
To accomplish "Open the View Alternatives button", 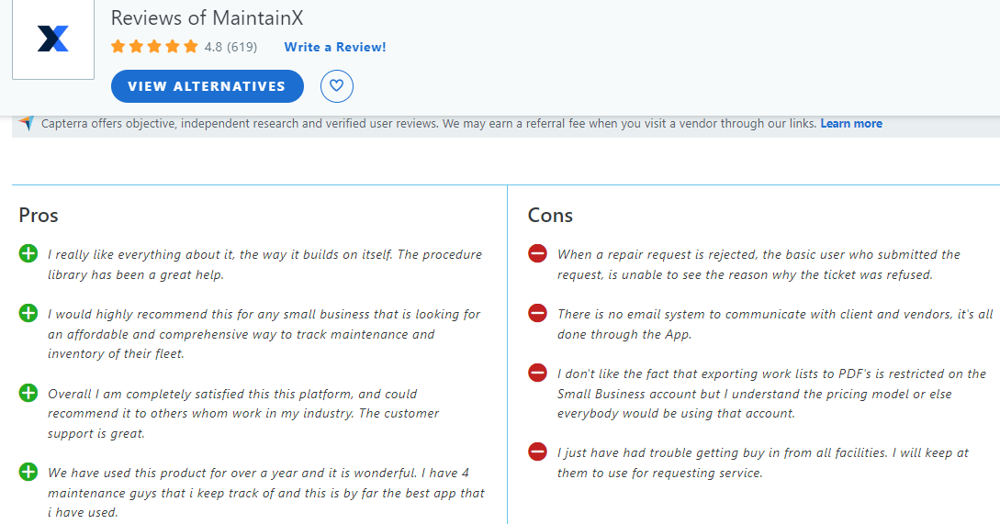I will 208,86.
